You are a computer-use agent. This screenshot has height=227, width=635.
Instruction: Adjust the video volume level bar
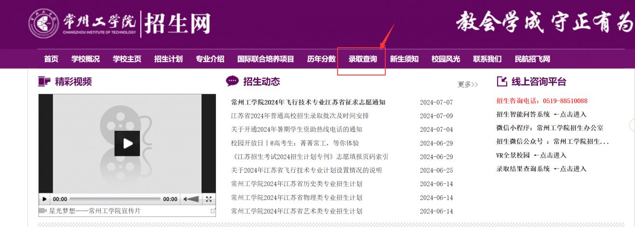click(x=194, y=199)
